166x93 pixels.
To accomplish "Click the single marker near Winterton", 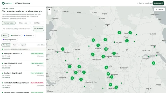I will click(148, 56).
